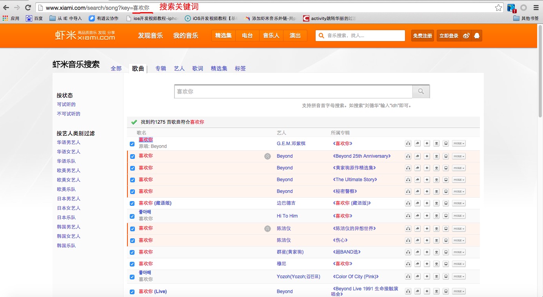Click the 免费注册 button
Viewport: 543px width, 297px height.
point(423,36)
